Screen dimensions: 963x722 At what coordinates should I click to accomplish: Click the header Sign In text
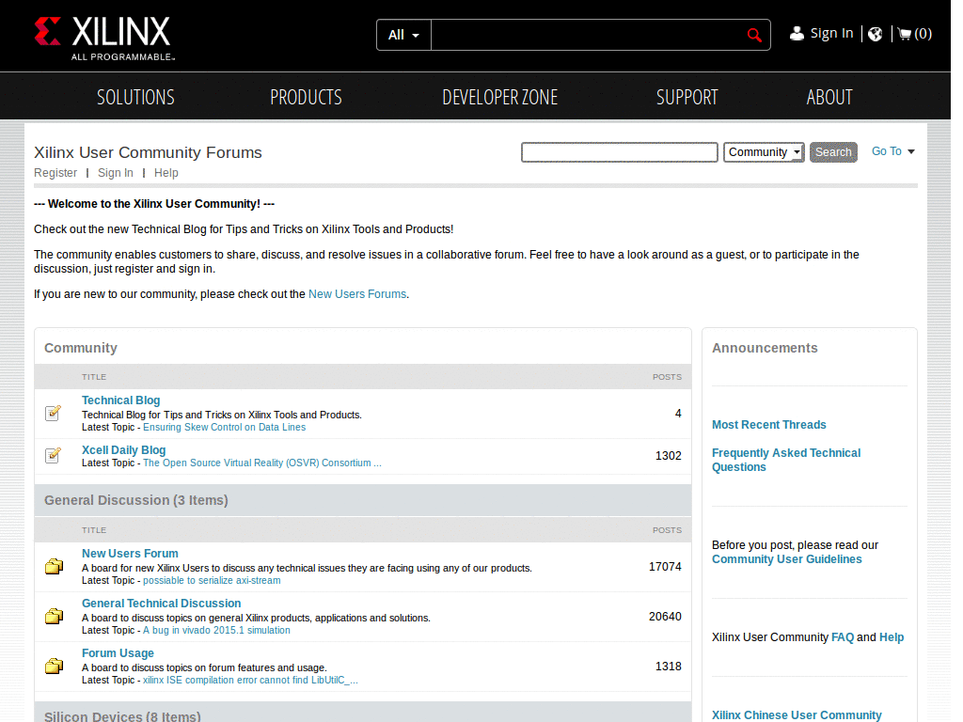point(831,33)
